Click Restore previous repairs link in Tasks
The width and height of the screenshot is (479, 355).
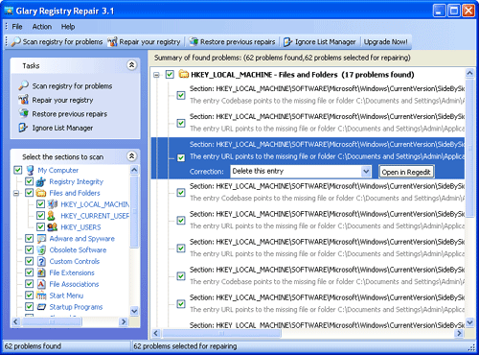pos(70,114)
